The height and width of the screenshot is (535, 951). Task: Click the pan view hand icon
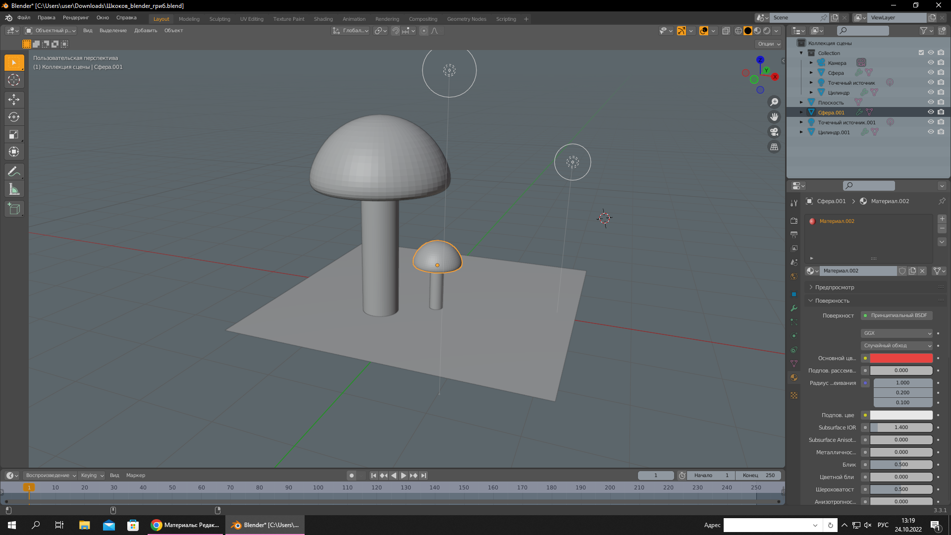pos(774,117)
